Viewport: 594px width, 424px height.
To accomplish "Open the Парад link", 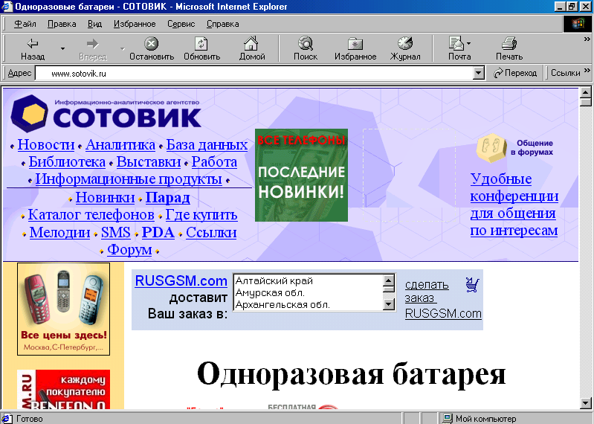I will (x=167, y=197).
